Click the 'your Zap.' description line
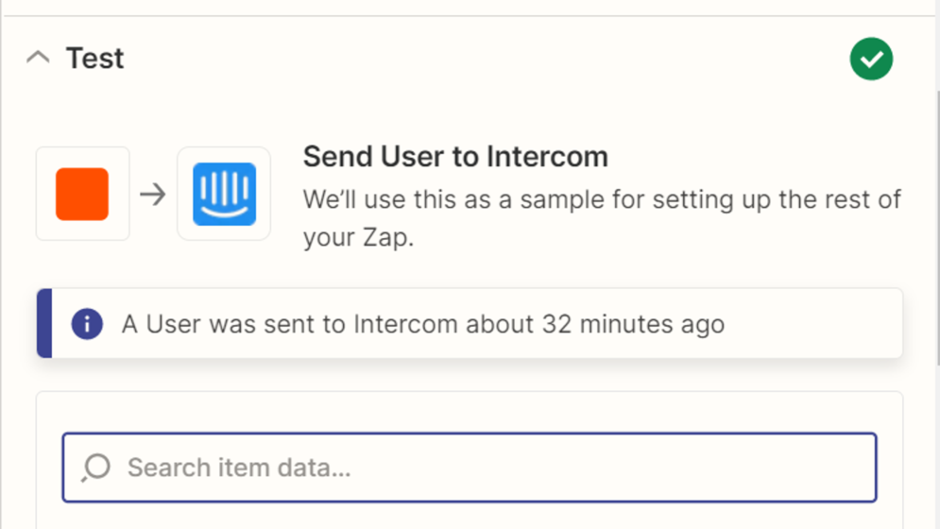Image resolution: width=940 pixels, height=529 pixels. [358, 237]
